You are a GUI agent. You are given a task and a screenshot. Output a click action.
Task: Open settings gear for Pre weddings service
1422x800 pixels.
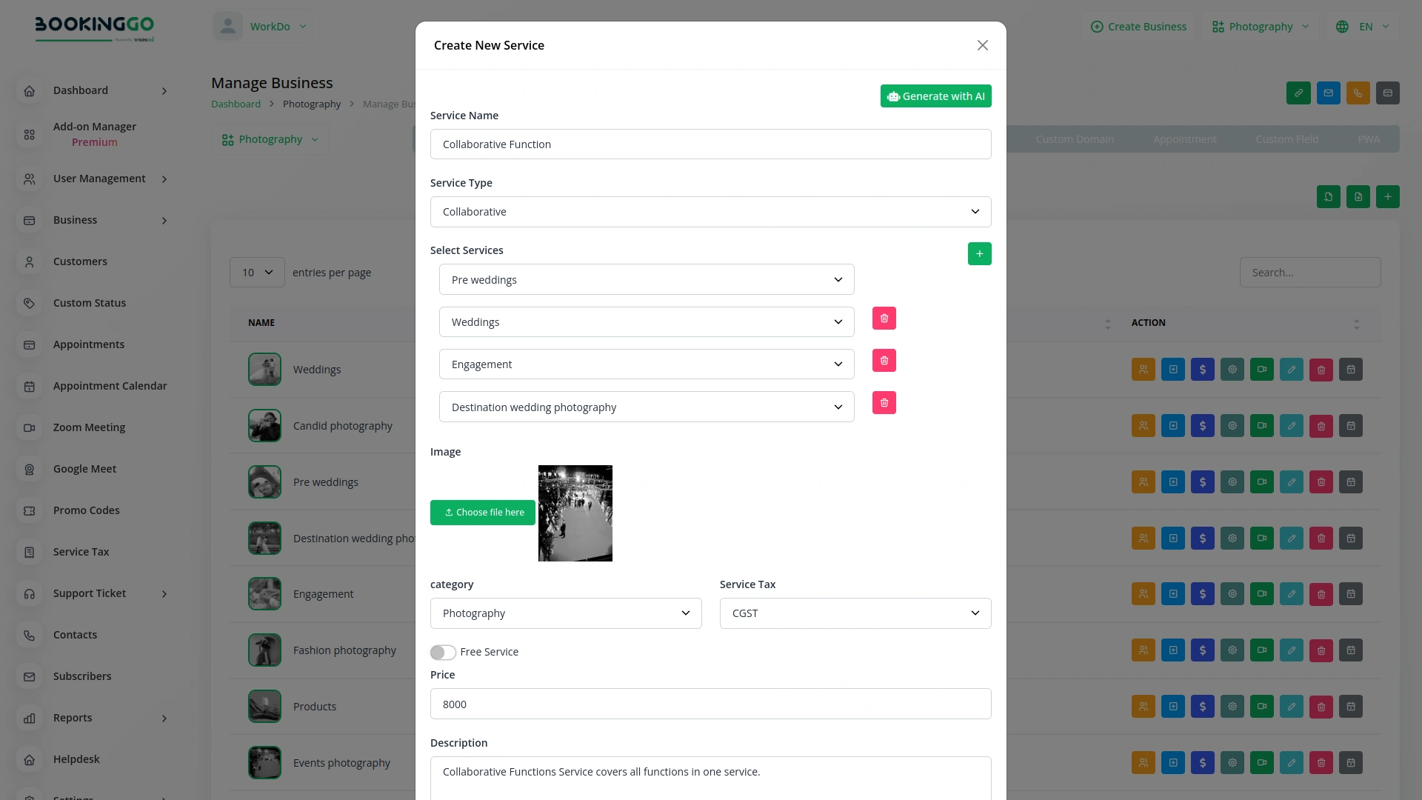tap(1232, 481)
